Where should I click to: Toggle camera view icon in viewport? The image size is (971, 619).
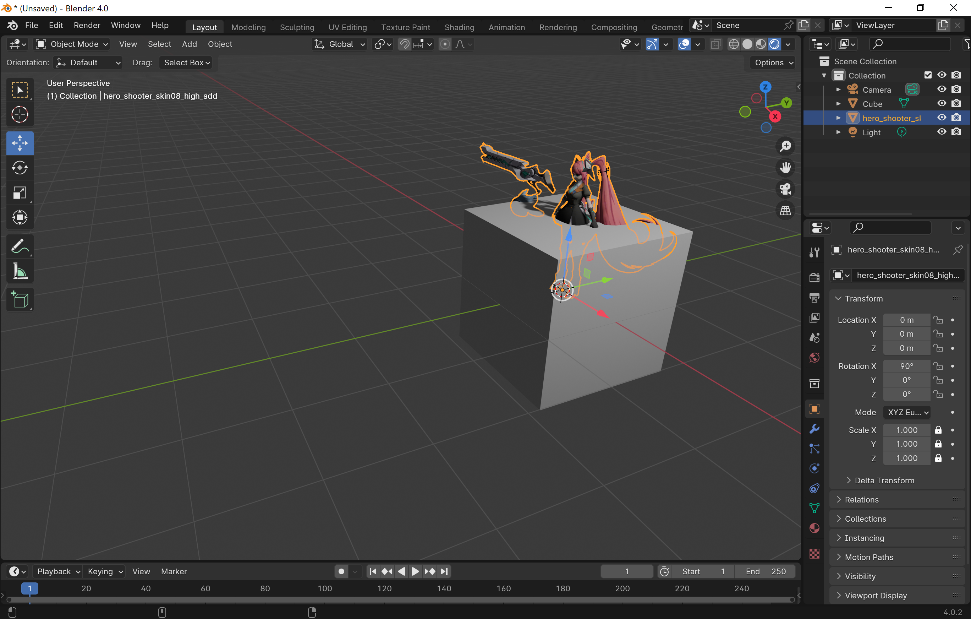click(785, 189)
